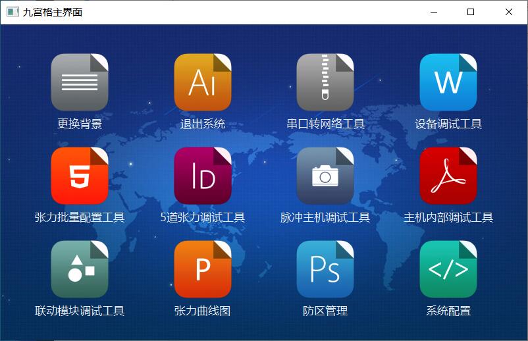
Task: Select the shapes icon for 联动模块调试工具
Action: [79, 269]
